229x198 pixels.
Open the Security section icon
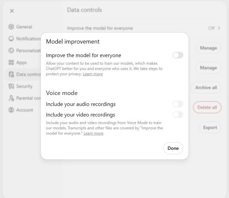(x=11, y=86)
